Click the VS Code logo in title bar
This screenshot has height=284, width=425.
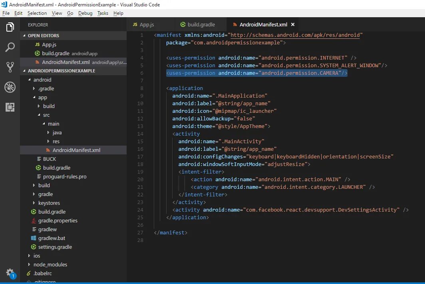pos(4,4)
